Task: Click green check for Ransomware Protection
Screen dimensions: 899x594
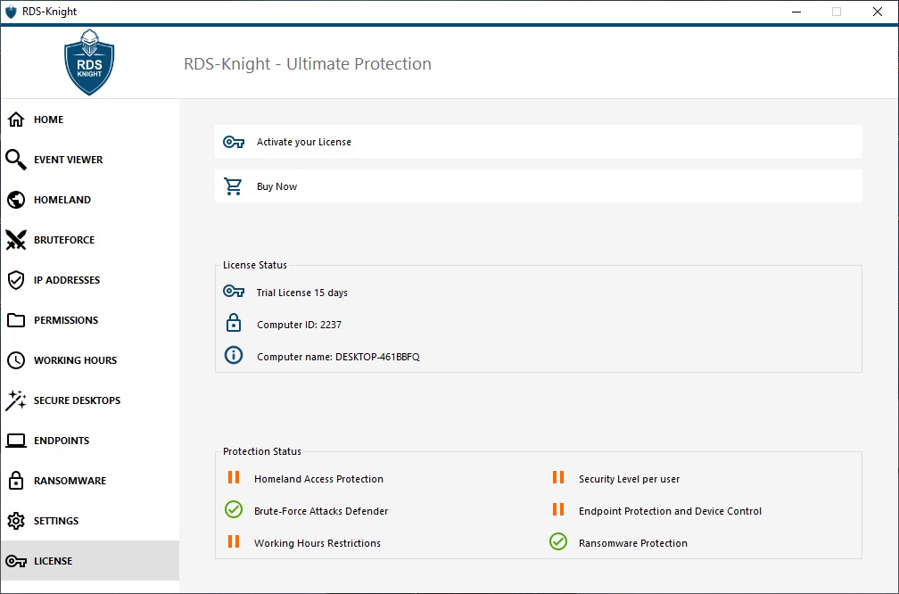Action: (x=558, y=541)
